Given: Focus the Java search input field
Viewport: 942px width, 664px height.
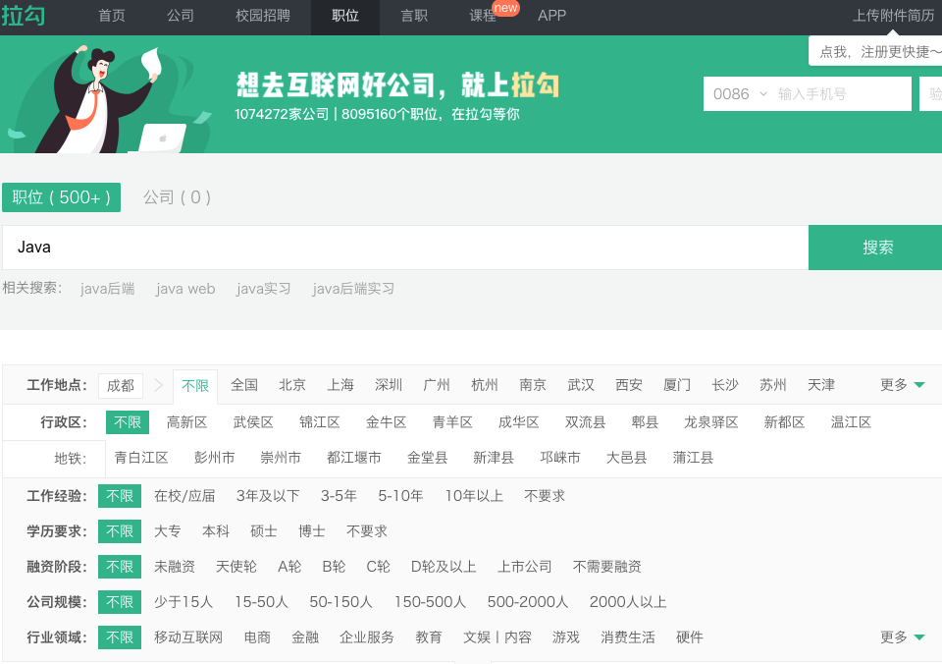Looking at the screenshot, I should [x=405, y=248].
